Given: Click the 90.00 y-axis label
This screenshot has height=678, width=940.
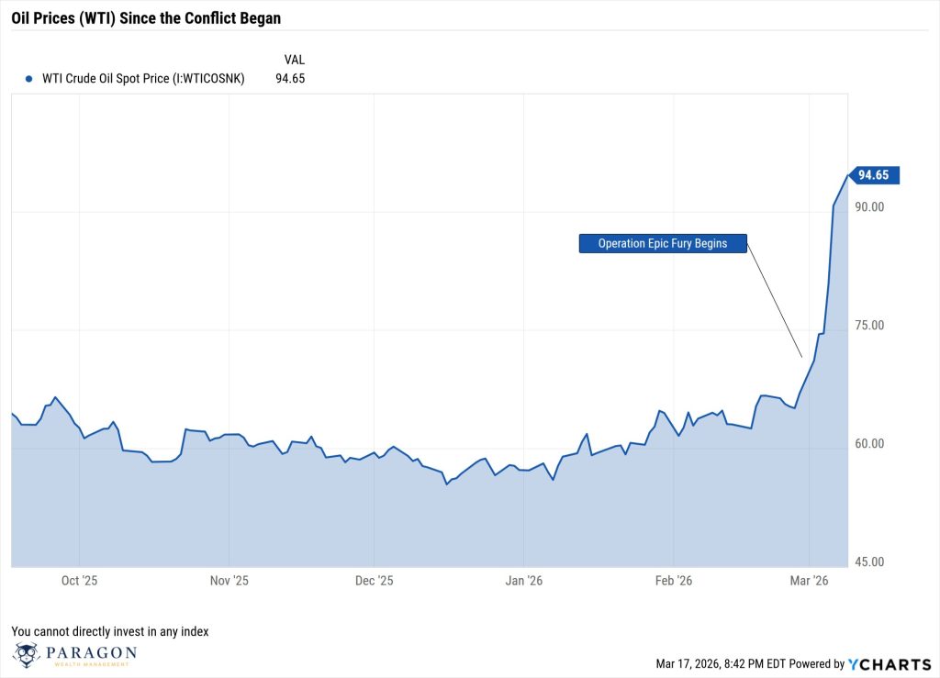Looking at the screenshot, I should (x=869, y=207).
